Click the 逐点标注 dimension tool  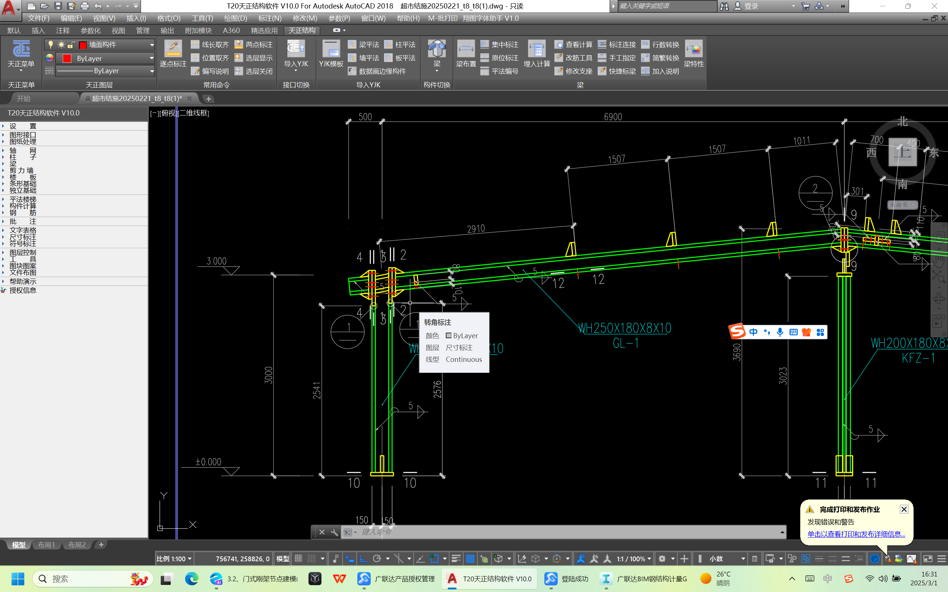click(173, 54)
